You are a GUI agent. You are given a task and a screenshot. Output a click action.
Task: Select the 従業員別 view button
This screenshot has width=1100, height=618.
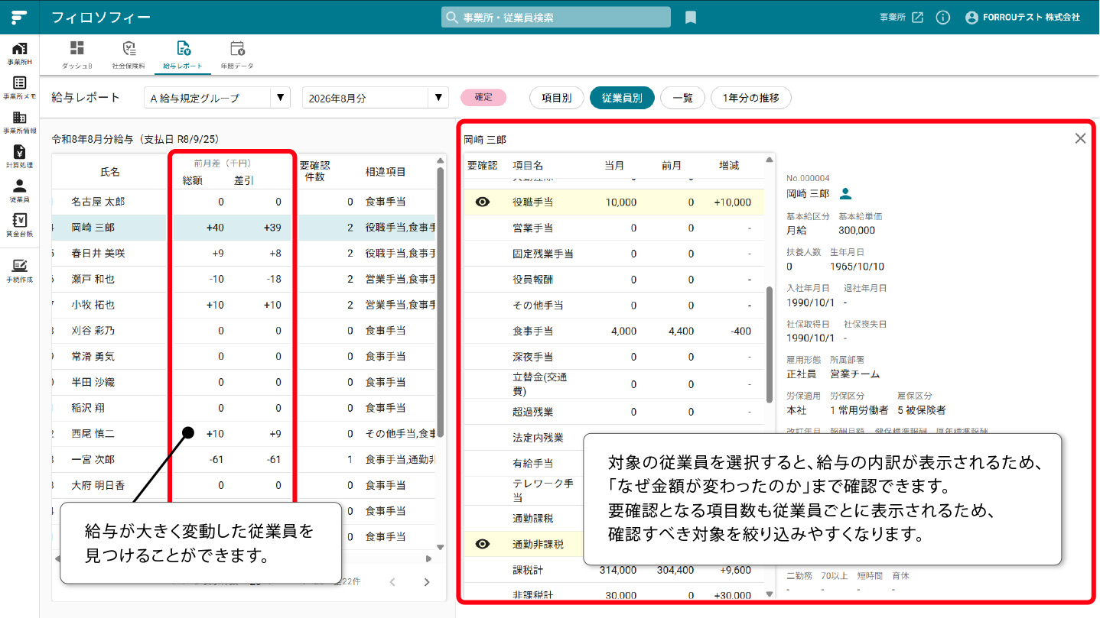pos(622,98)
